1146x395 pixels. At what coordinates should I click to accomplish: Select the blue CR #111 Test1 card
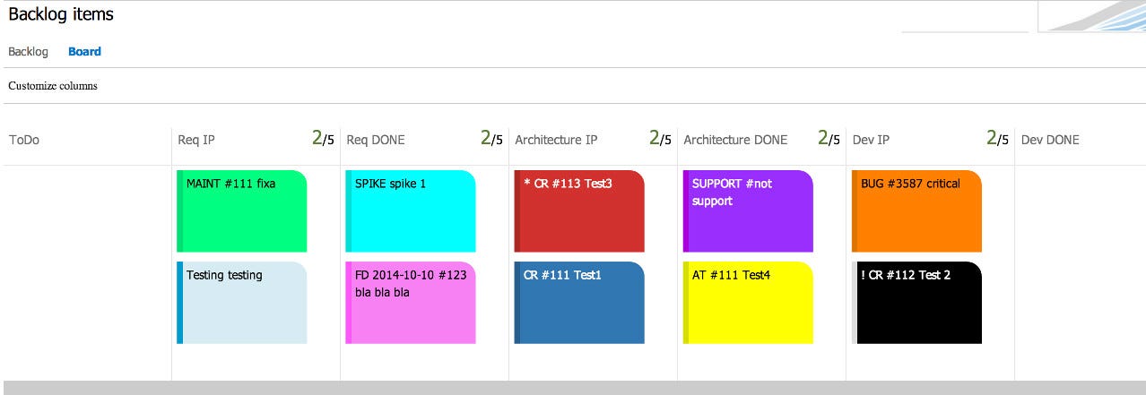(579, 303)
